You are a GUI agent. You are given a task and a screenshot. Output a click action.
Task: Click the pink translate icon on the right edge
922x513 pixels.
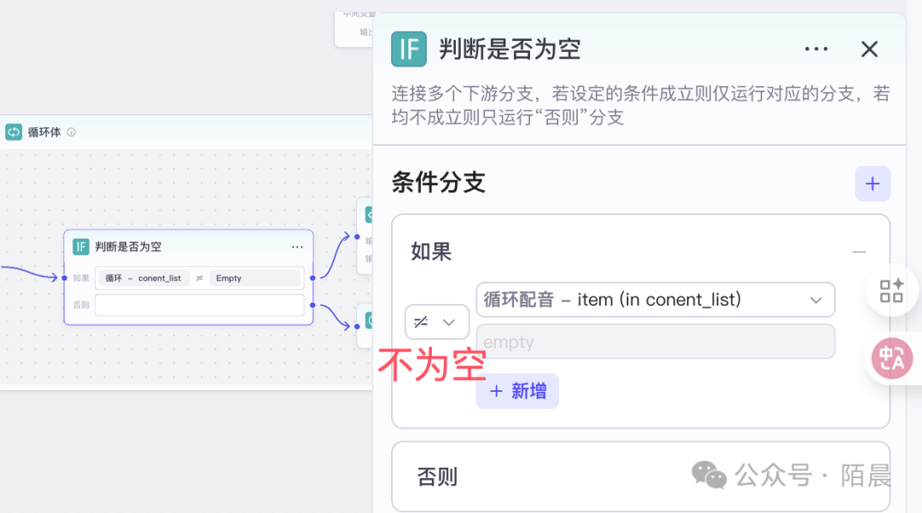(x=891, y=359)
